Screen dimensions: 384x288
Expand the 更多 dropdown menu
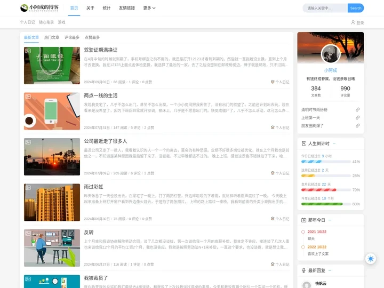click(x=149, y=8)
